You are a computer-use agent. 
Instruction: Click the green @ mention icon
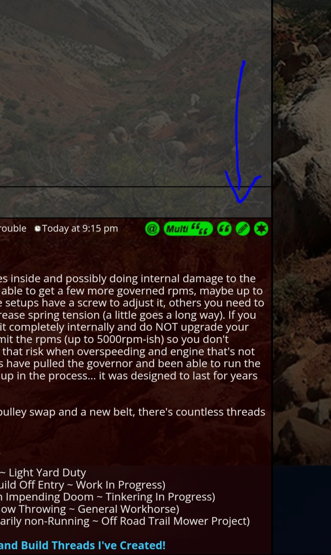point(152,229)
